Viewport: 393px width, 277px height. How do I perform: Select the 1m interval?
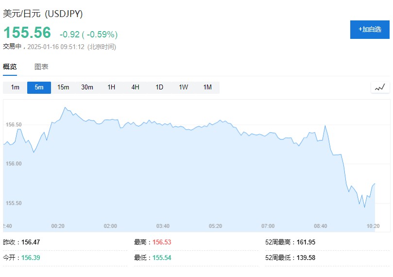click(x=15, y=87)
